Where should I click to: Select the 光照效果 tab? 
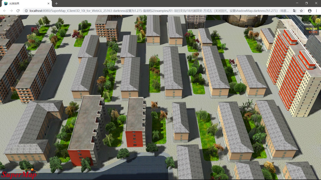click(x=25, y=4)
